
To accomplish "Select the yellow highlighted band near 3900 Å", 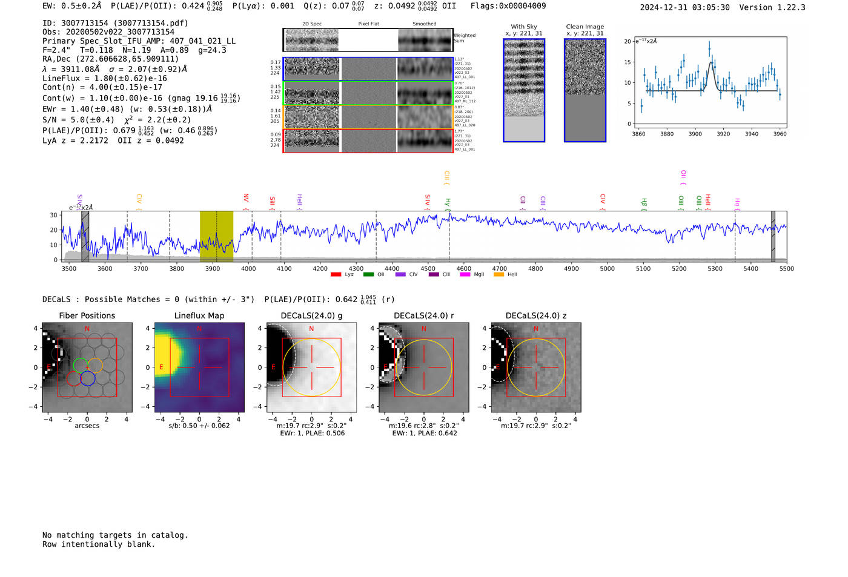I will [x=216, y=237].
